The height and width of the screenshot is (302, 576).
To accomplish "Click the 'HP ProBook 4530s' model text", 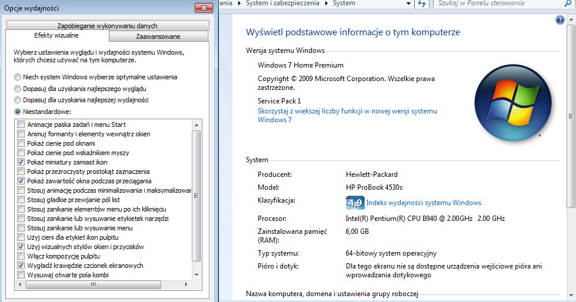I will (x=374, y=187).
